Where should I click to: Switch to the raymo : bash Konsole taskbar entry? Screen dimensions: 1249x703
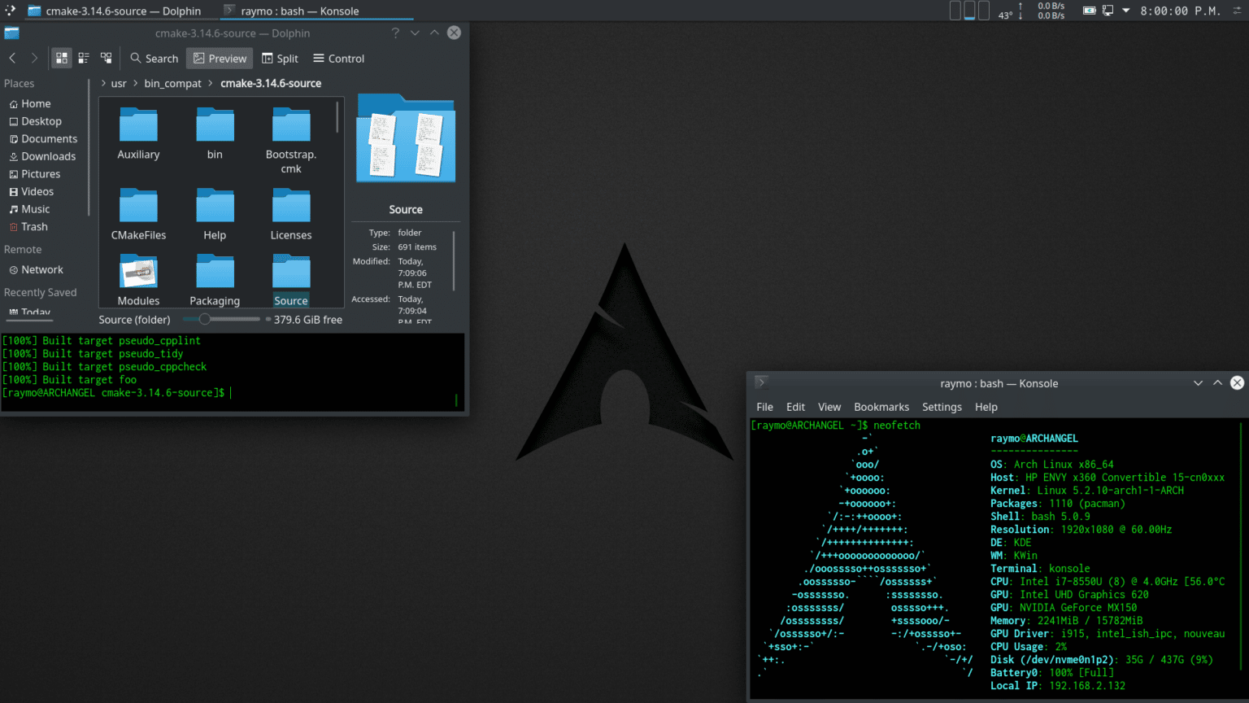coord(316,11)
